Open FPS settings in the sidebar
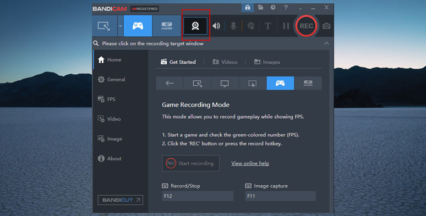Image resolution: width=426 pixels, height=216 pixels. point(121,99)
